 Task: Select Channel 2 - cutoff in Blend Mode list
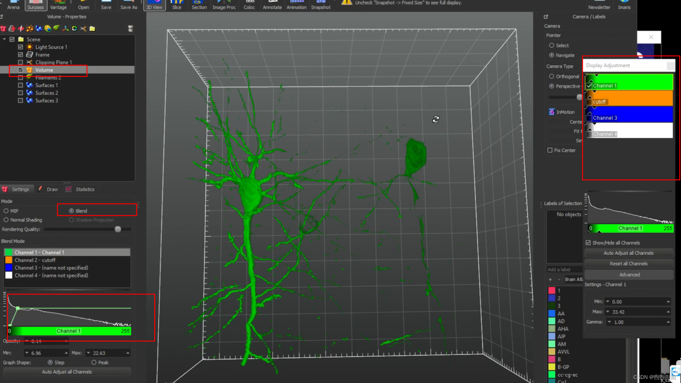pyautogui.click(x=35, y=260)
